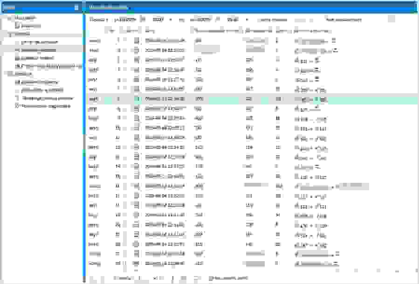Click the first text button after the end time
419x284 pixels.
[x=273, y=20]
